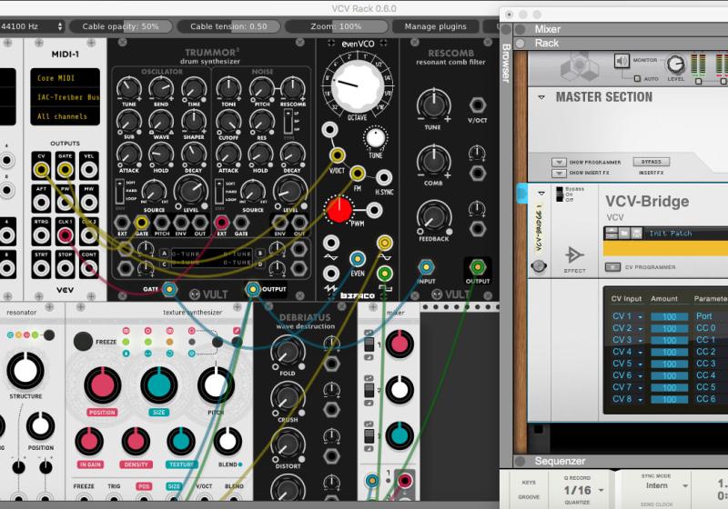Open the vertical Browser tab in Reason
728x509 pixels.
[x=507, y=63]
